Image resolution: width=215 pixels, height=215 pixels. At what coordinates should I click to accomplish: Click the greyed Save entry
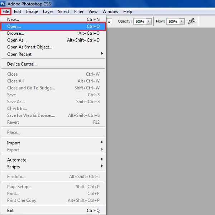pyautogui.click(x=53, y=95)
